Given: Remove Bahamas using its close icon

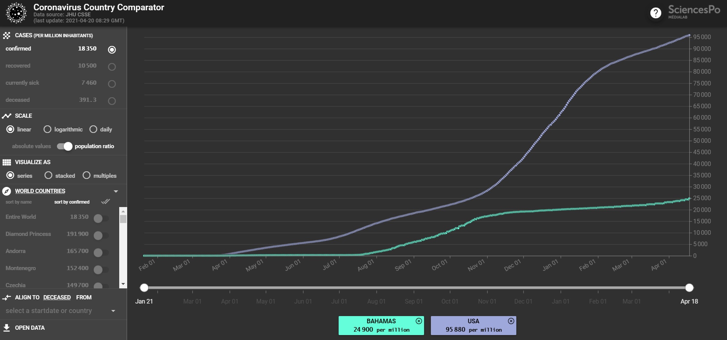Looking at the screenshot, I should click(419, 321).
